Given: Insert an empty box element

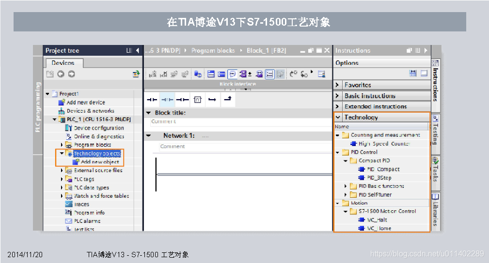Looking at the screenshot, I should tap(198, 100).
